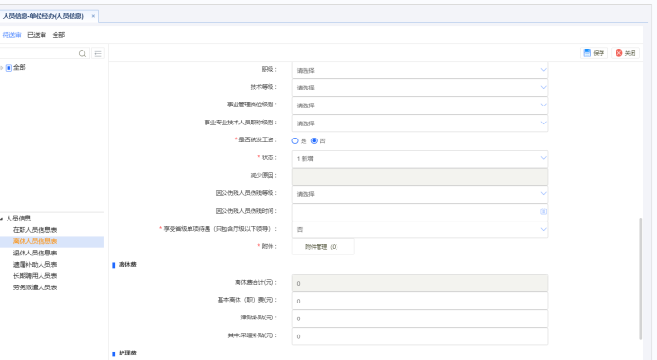Click the disabled 减少原因 field

419,176
